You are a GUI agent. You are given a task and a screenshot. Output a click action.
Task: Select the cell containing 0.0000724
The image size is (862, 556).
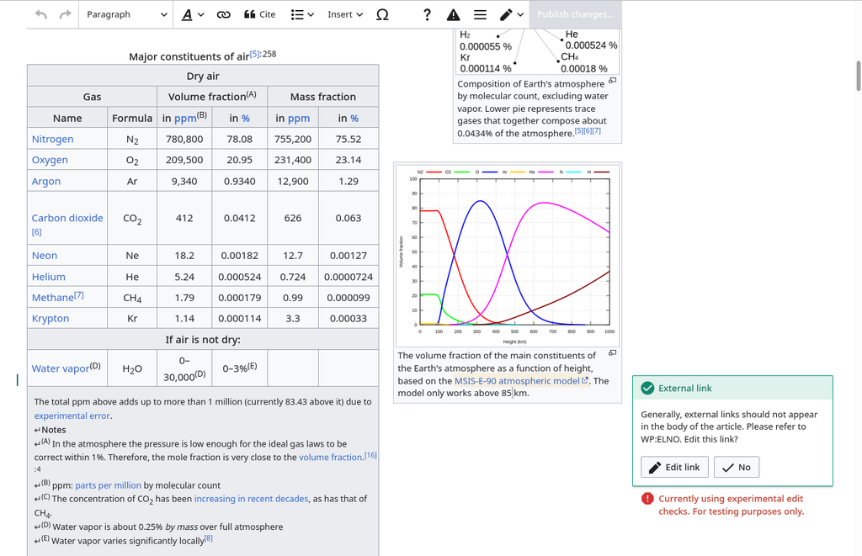[x=349, y=277]
